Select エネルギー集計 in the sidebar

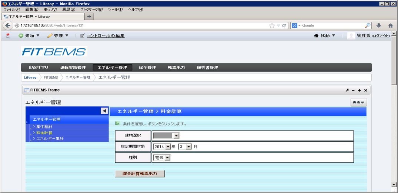click(50, 139)
